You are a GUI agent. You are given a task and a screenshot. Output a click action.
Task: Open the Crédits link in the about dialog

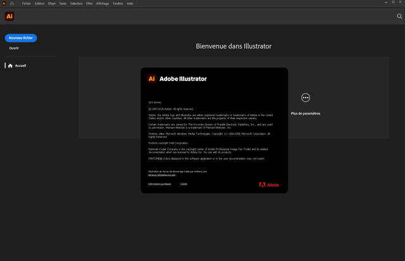(184, 184)
